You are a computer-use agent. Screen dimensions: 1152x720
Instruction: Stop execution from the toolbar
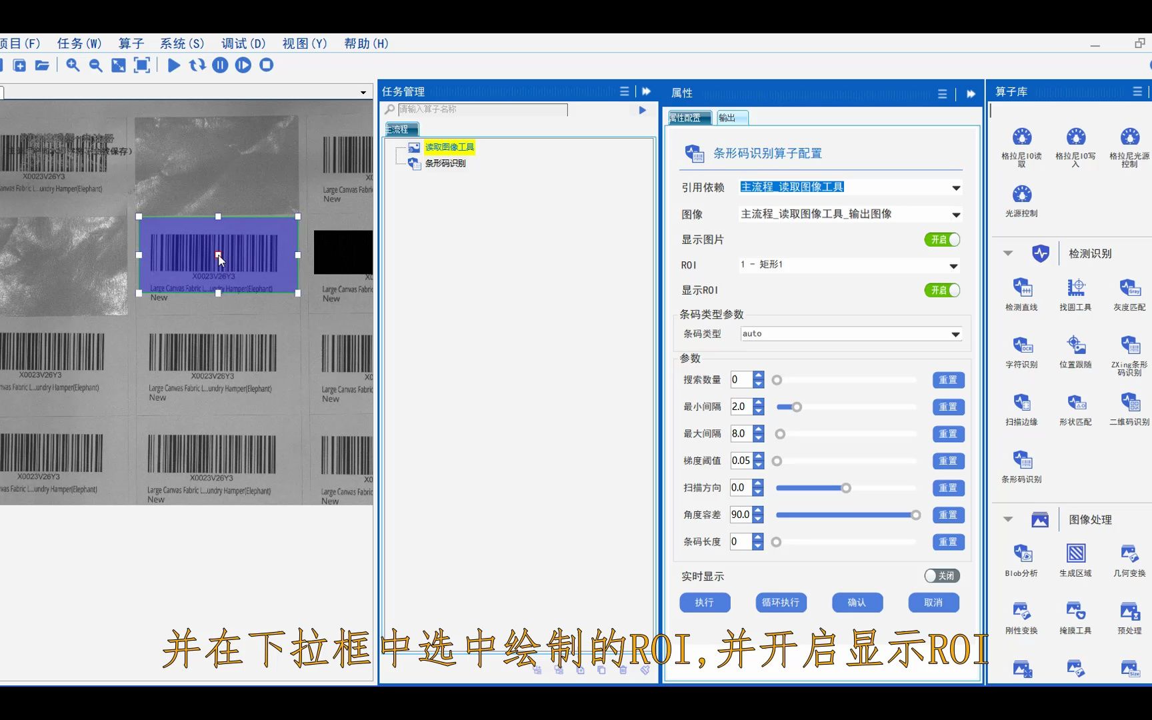point(267,65)
